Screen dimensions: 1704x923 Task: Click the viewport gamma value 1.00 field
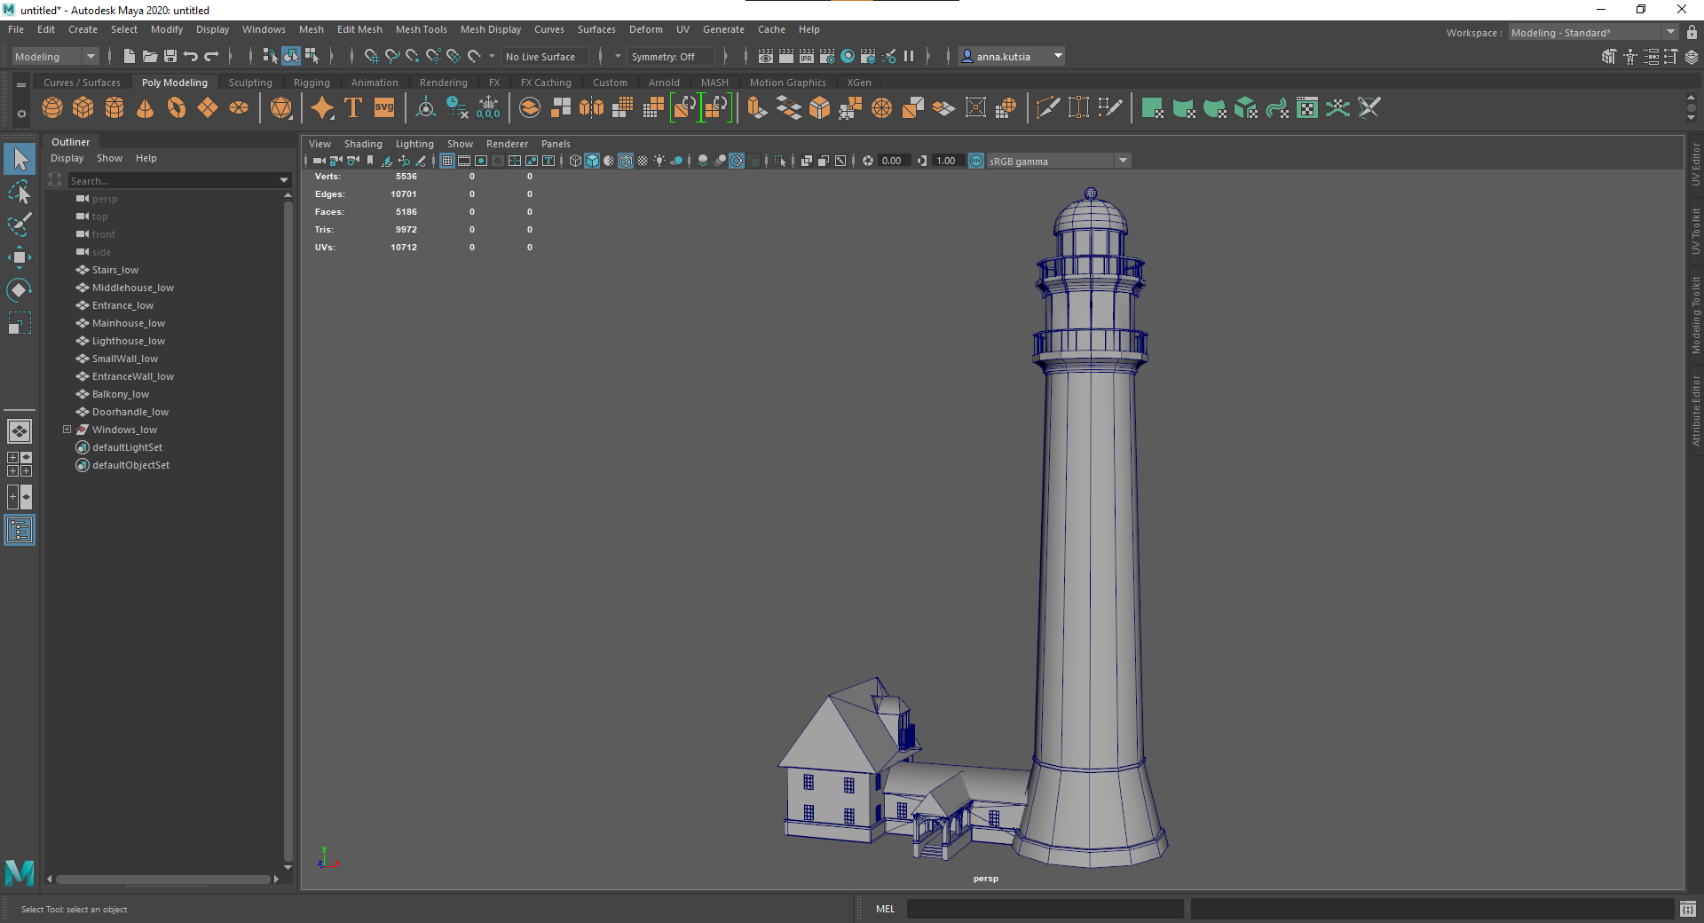click(x=947, y=161)
